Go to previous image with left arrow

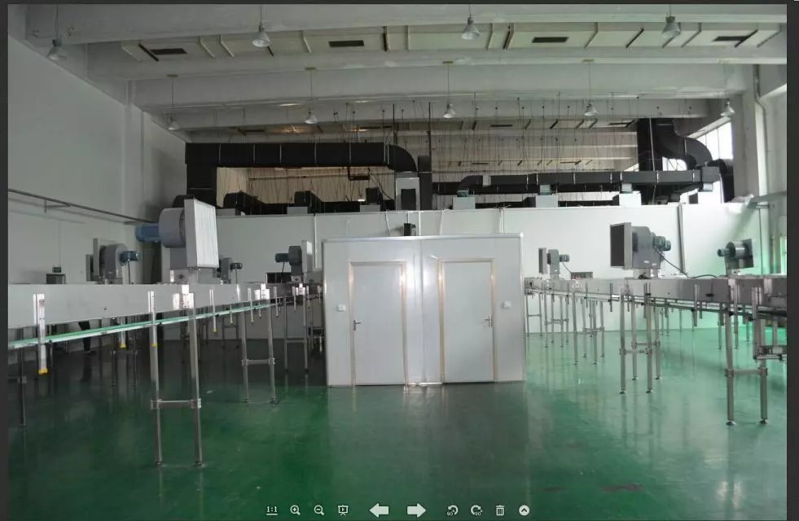coord(379,510)
